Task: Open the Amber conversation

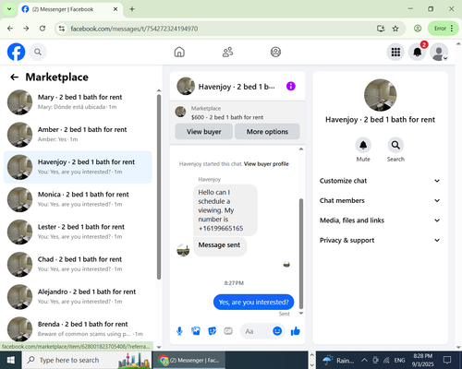Action: 78,135
